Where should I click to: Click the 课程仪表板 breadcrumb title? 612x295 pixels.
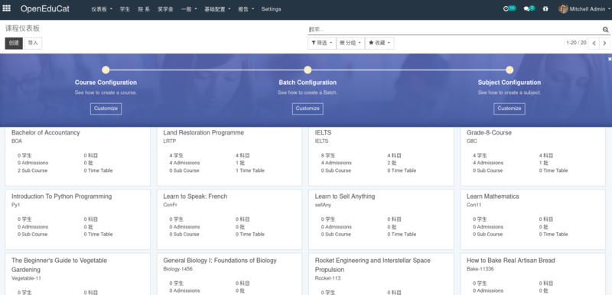click(x=22, y=28)
